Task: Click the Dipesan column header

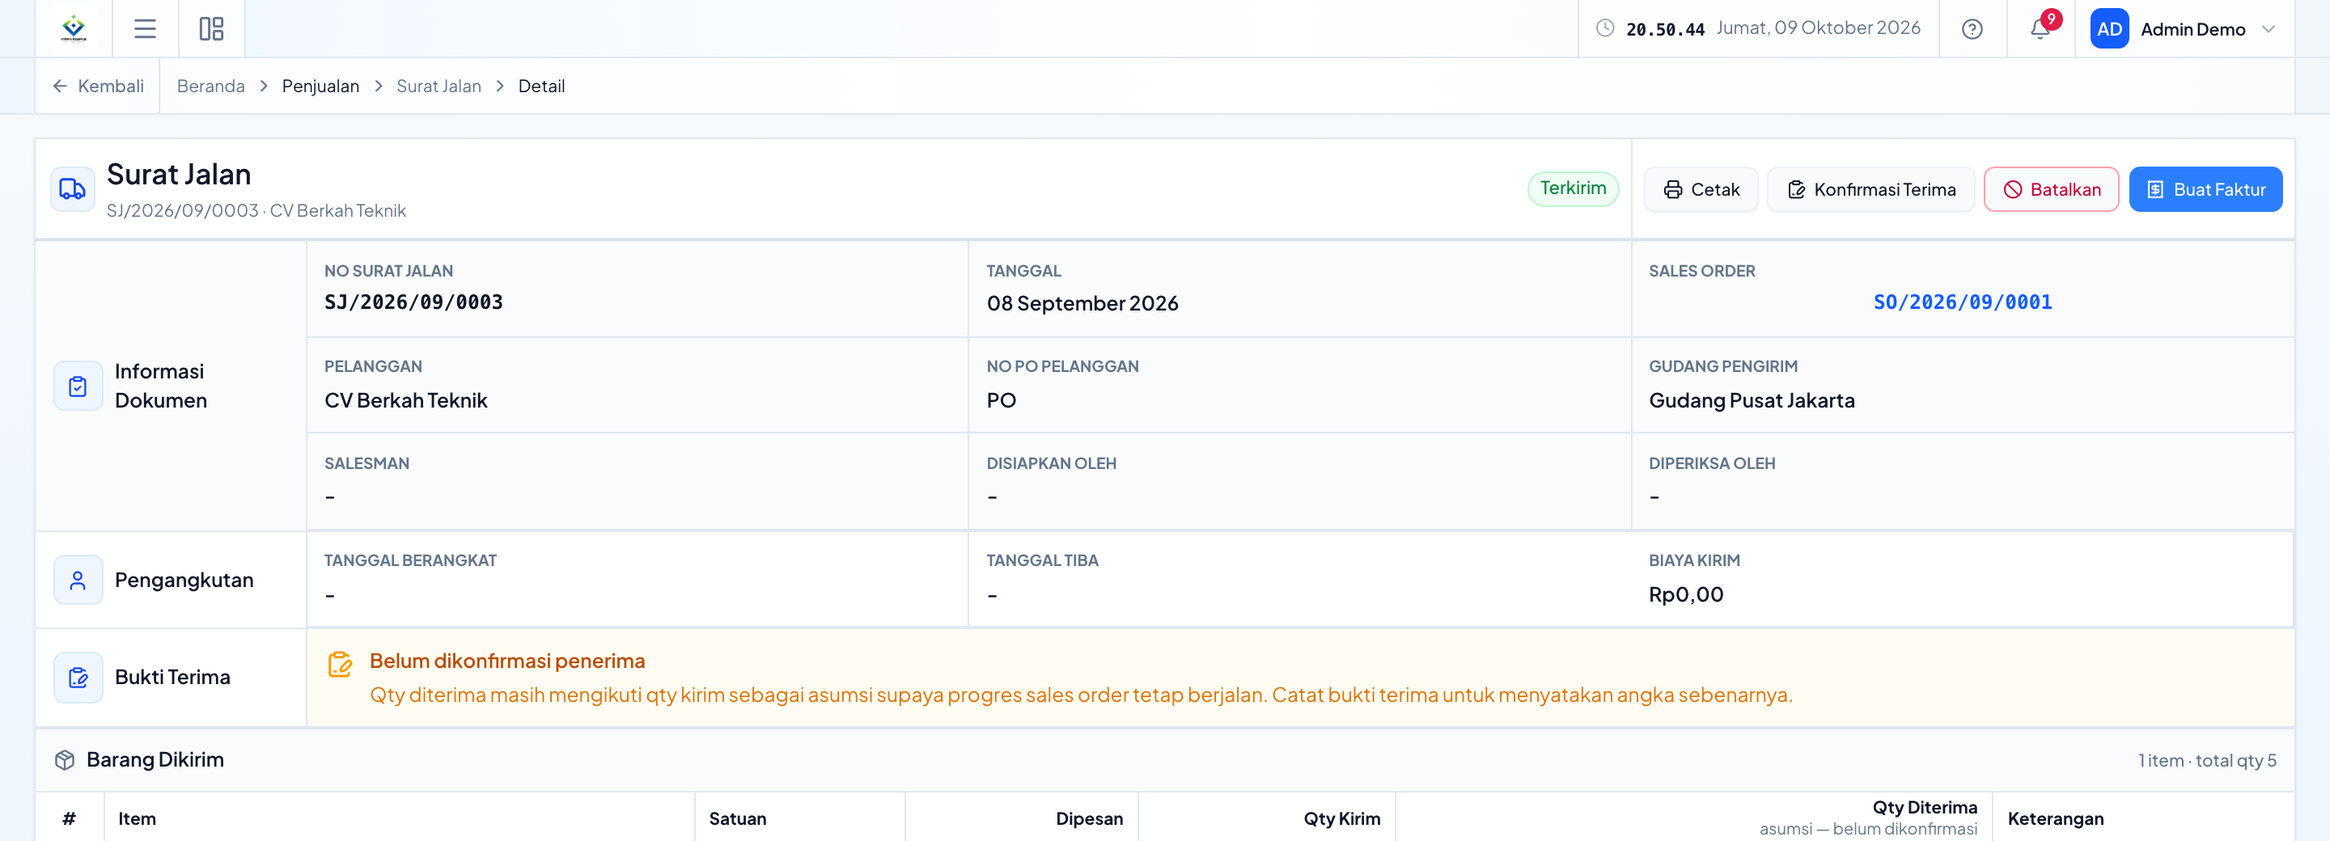Action: point(1089,818)
